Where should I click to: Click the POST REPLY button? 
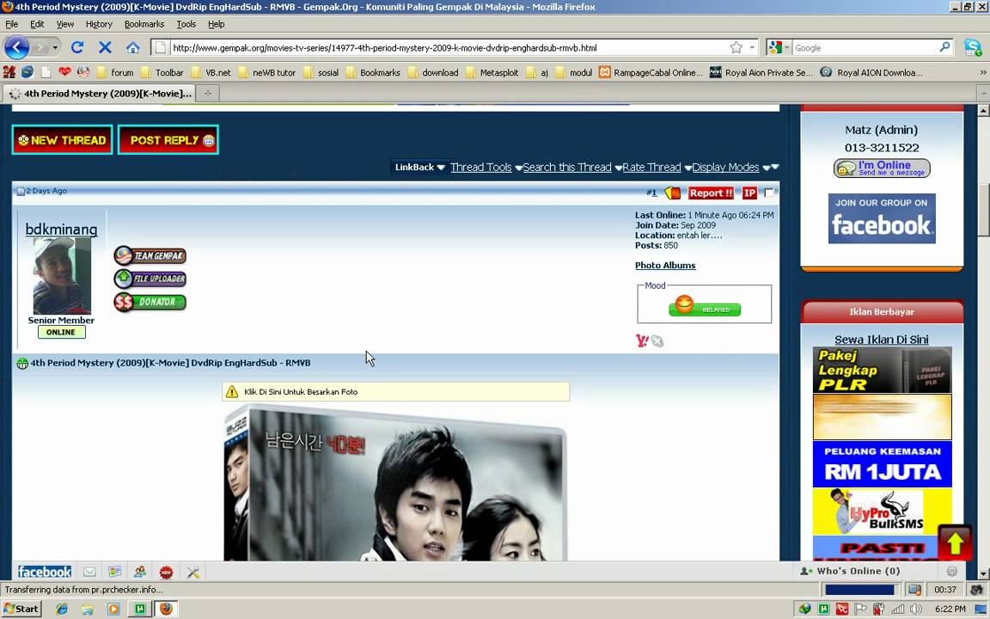tap(168, 139)
